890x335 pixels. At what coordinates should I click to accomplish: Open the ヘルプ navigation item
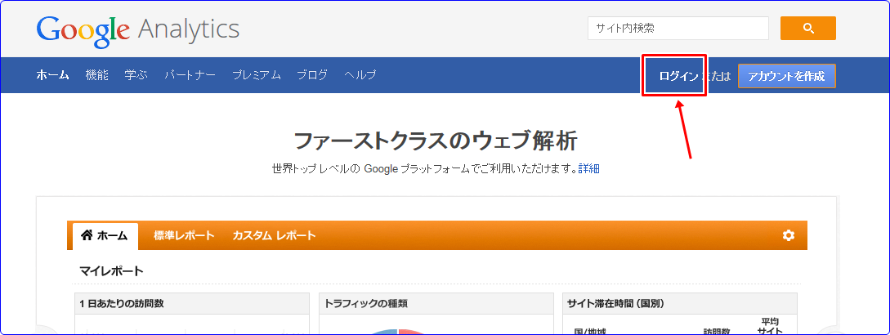click(360, 74)
